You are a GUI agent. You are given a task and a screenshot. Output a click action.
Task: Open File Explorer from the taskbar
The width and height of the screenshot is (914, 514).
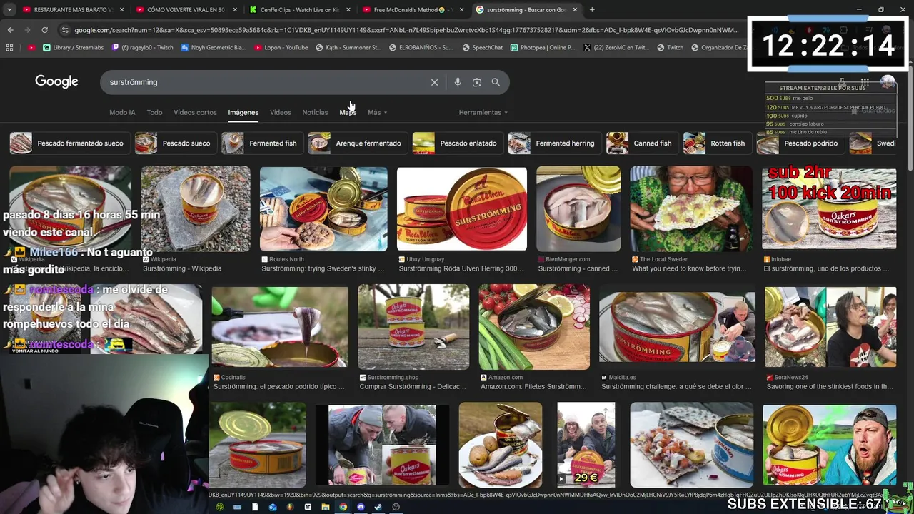[x=326, y=507]
